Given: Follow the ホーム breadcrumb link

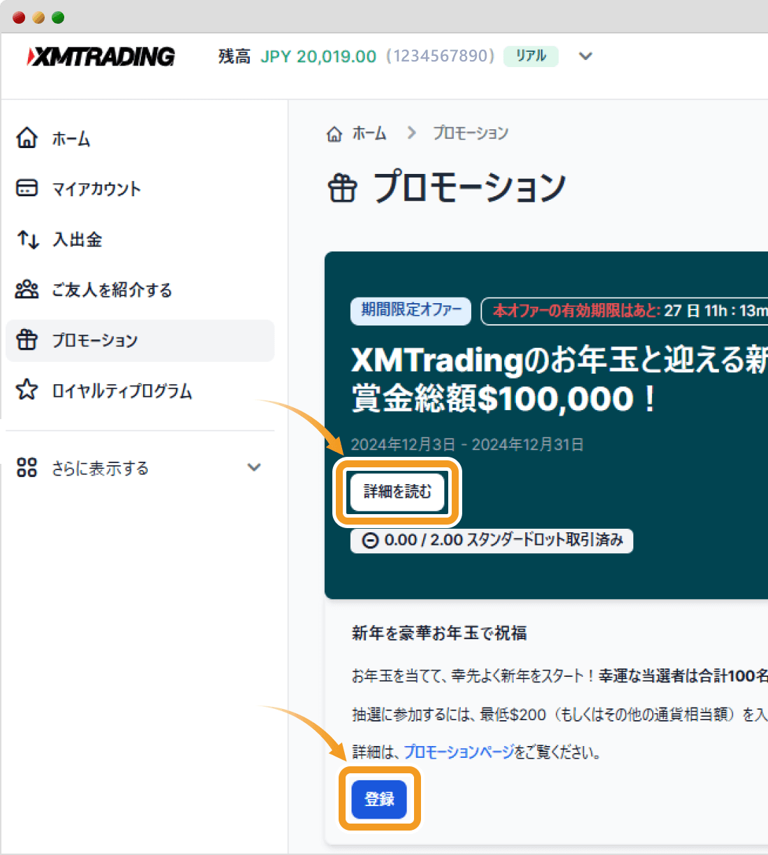Looking at the screenshot, I should tap(369, 133).
